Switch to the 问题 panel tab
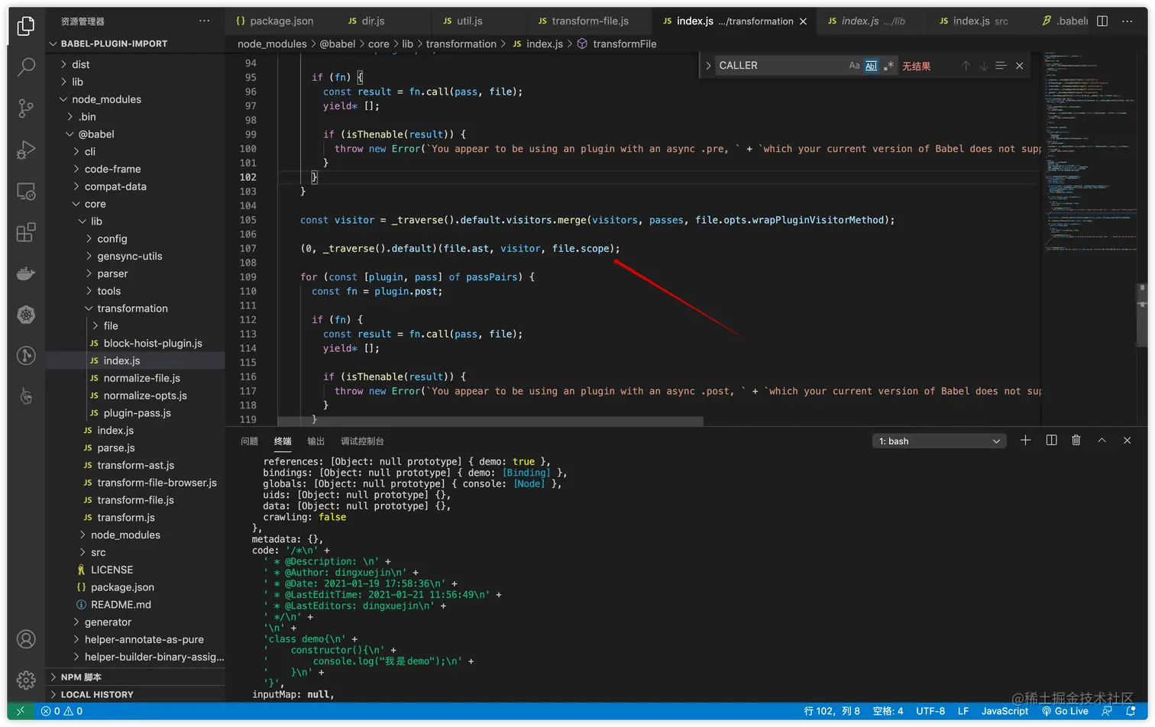 (x=249, y=441)
